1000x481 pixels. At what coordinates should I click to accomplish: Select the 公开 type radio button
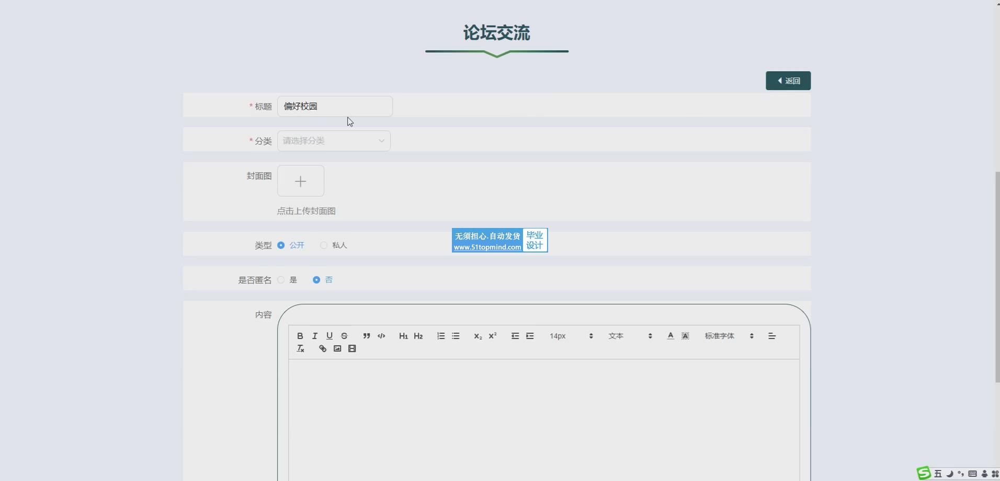coord(281,245)
